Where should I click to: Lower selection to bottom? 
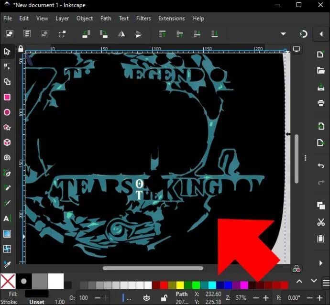point(215,34)
